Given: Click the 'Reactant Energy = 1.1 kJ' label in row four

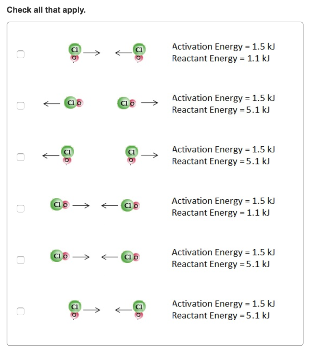Looking at the screenshot, I should 220,213.
